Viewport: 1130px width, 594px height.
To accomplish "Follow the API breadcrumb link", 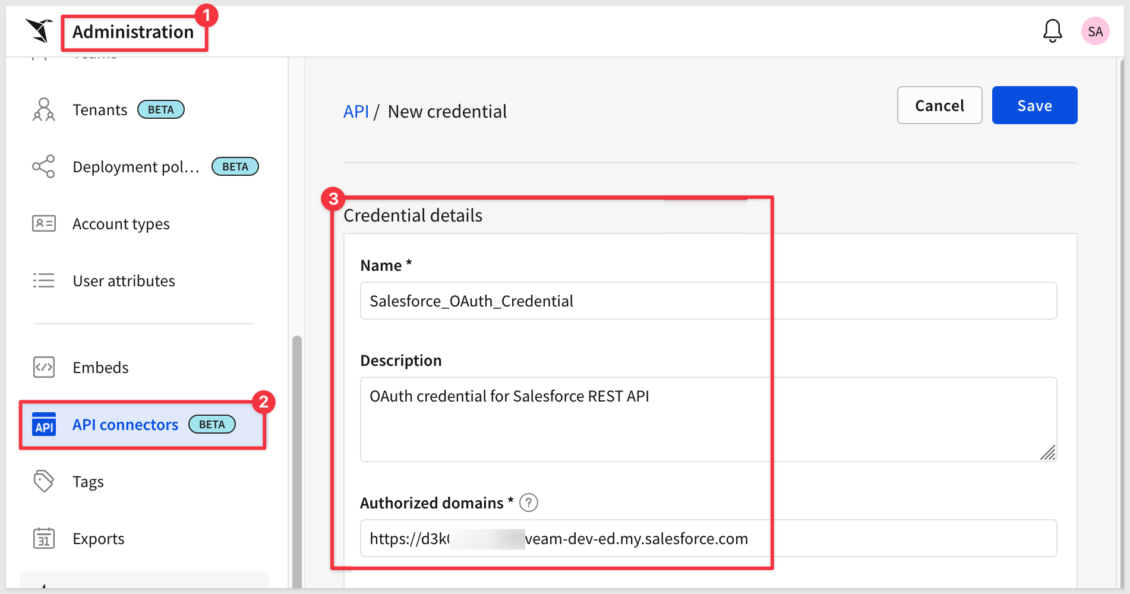I will point(356,112).
